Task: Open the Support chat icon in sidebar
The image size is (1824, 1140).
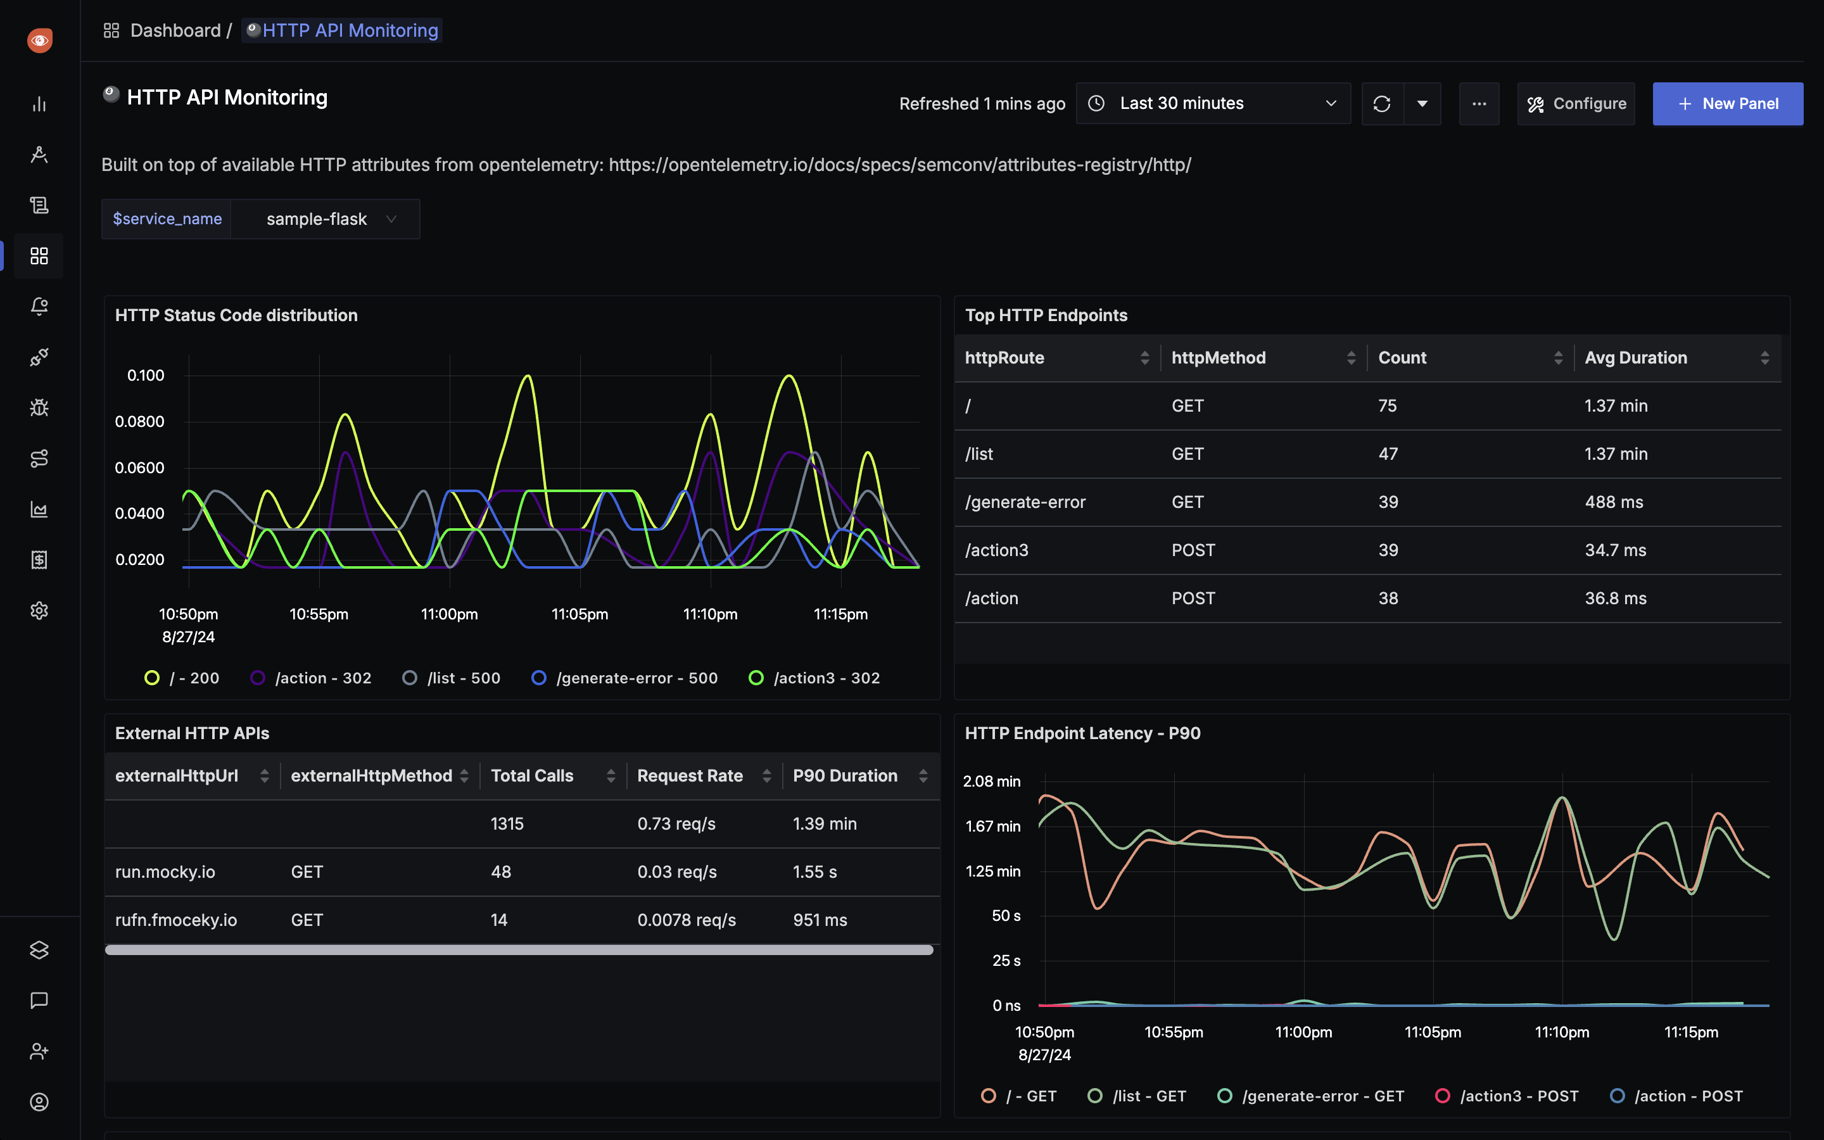Action: click(39, 1001)
